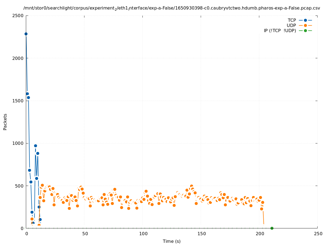Click the 1000 tick label on y-axis
Viewport: 326px width, 245px height.
pos(19,143)
